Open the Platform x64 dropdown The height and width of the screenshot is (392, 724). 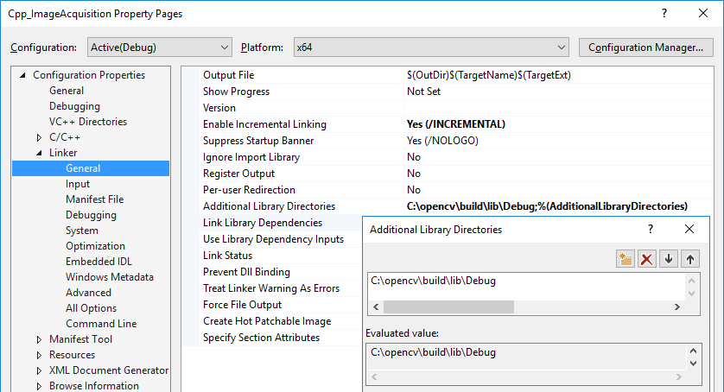[x=430, y=47]
